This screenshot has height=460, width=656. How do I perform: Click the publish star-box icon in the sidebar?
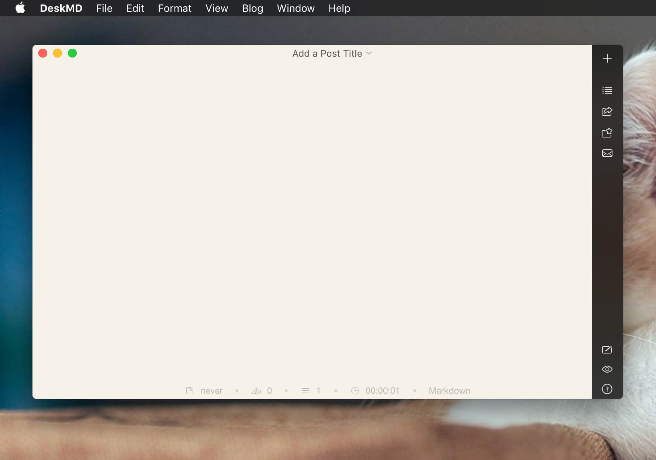point(607,132)
